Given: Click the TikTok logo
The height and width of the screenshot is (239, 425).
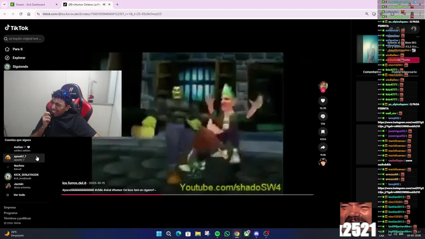Looking at the screenshot, I should pos(17,28).
